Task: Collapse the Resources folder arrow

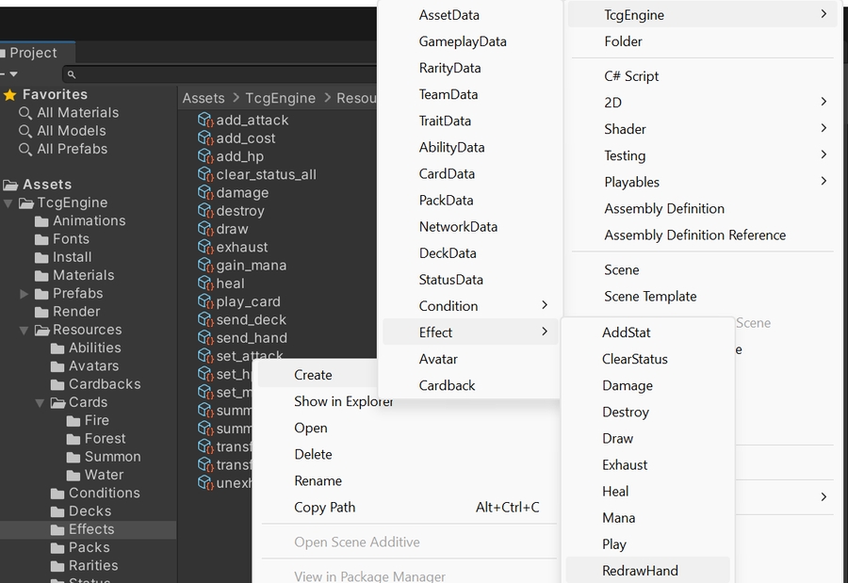Action: pyautogui.click(x=24, y=331)
